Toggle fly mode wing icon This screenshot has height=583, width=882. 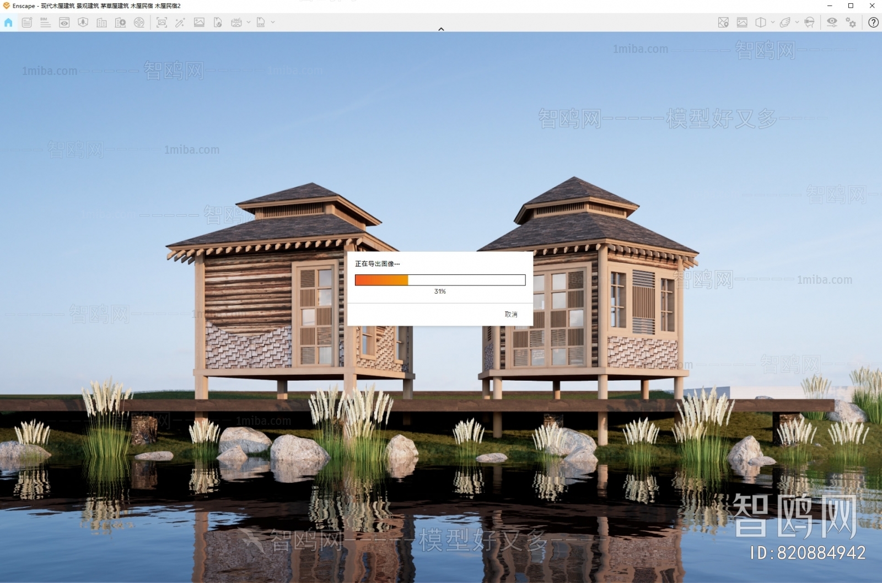(786, 23)
